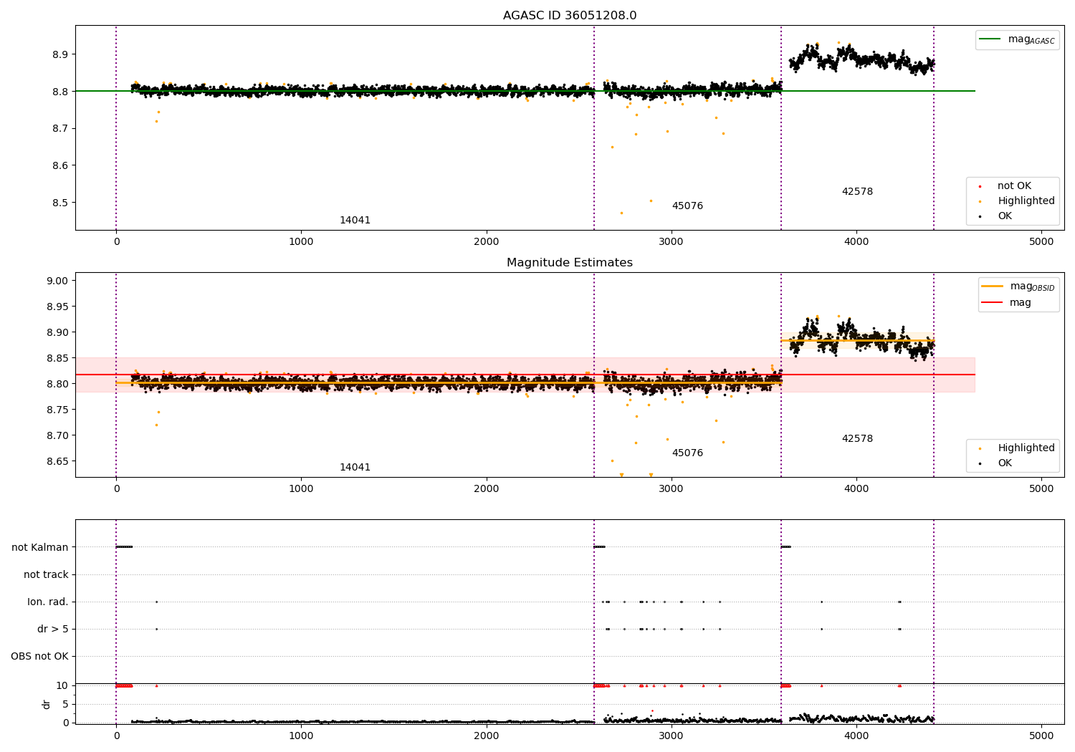Click the tick label 10 on dr axis
This screenshot has height=752, width=1075.
click(62, 686)
